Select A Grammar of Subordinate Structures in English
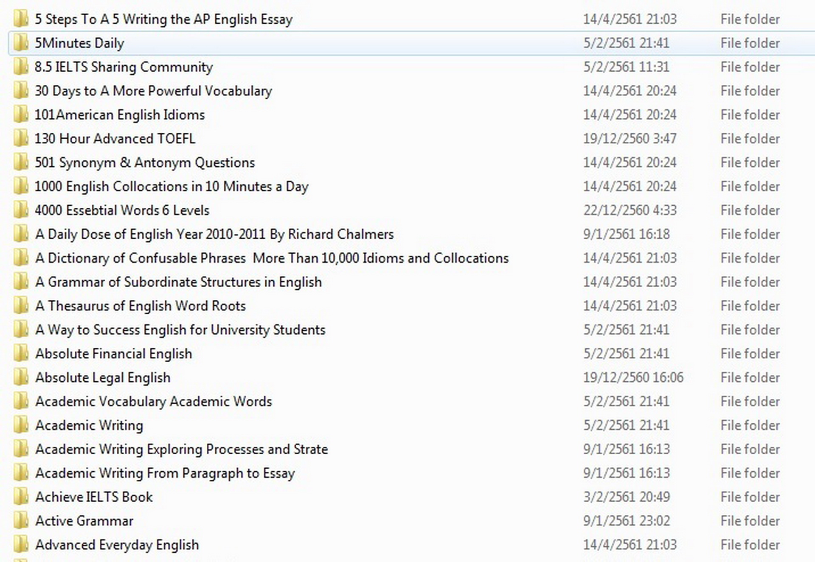Viewport: 815px width, 562px height. coord(178,282)
